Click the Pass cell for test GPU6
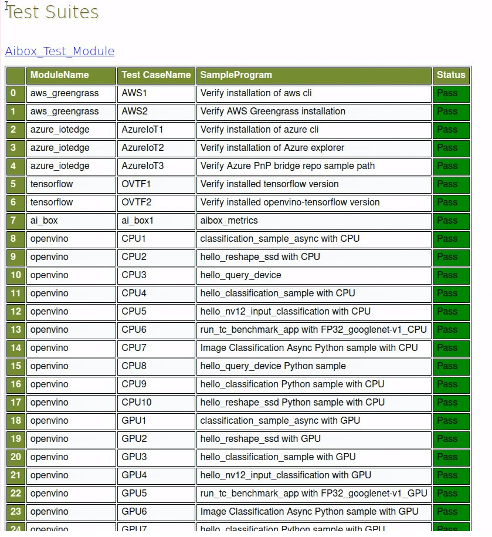 click(x=451, y=512)
